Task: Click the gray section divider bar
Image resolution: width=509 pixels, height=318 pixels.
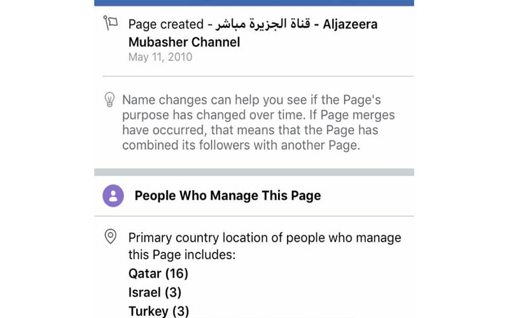Action: 254,172
